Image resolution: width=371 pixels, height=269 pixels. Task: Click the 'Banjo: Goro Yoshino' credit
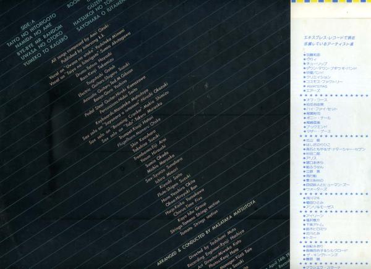pyautogui.click(x=110, y=91)
